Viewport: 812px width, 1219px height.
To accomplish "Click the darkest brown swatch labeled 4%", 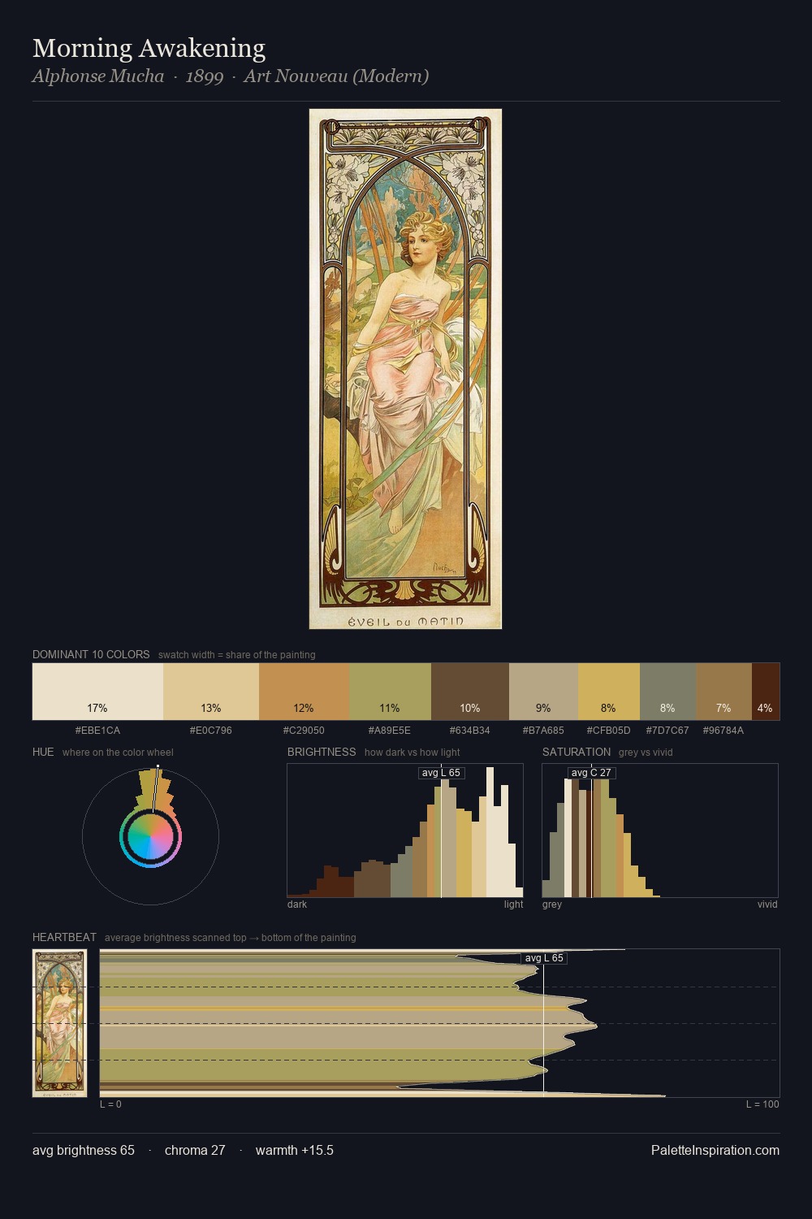I will tap(766, 692).
